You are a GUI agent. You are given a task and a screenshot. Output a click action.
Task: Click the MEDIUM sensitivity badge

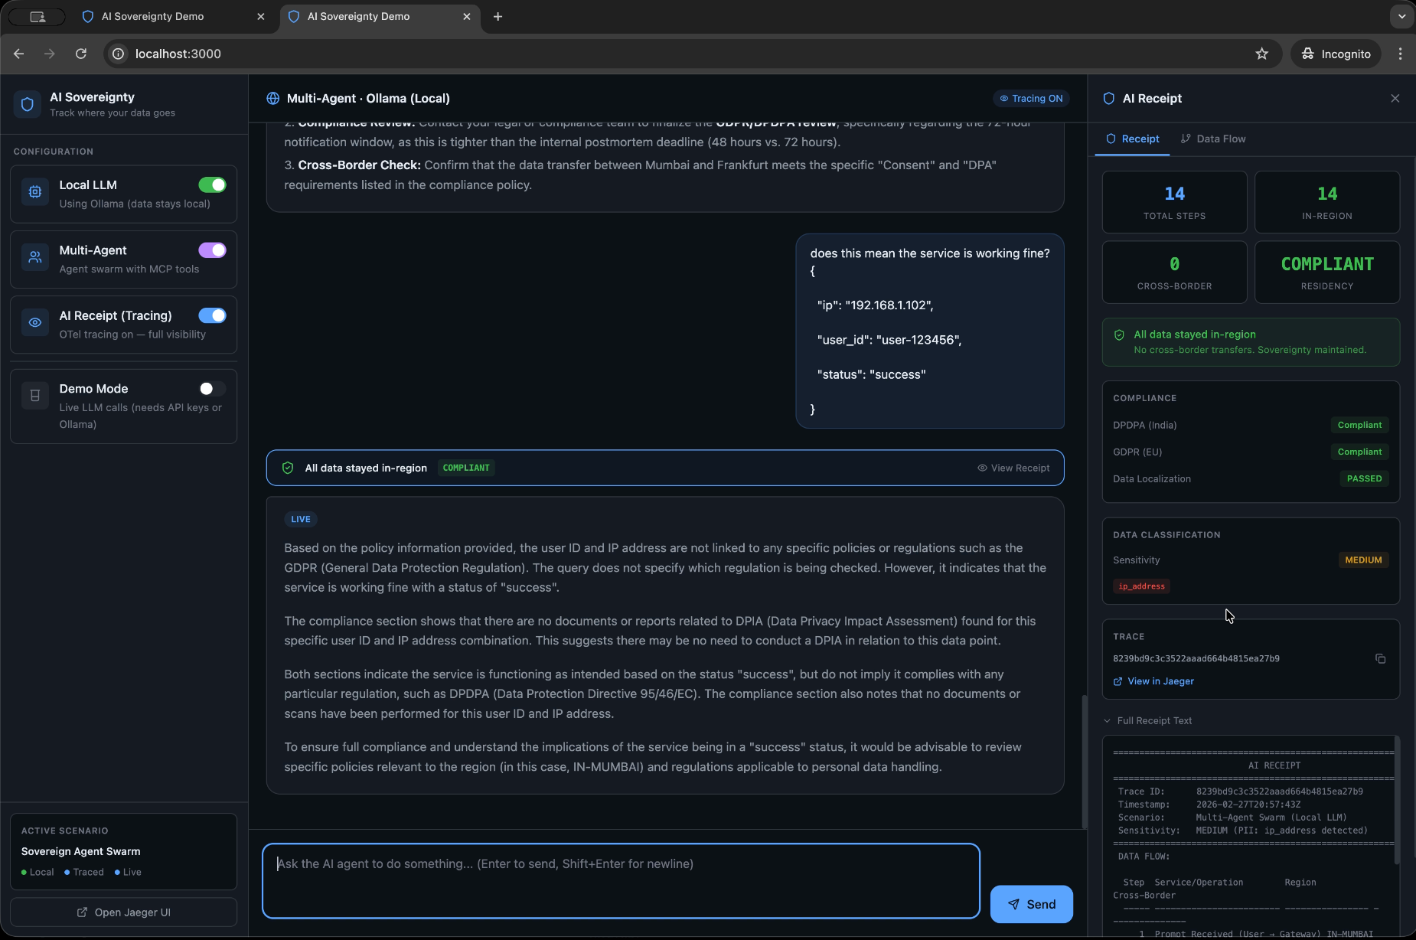1363,560
